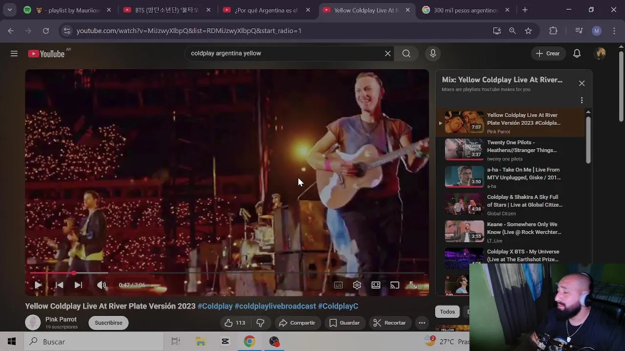The width and height of the screenshot is (625, 351).
Task: Share the video via Compartir
Action: [297, 323]
